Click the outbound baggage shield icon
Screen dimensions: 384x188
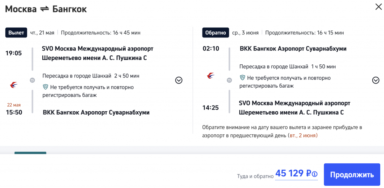point(45,87)
